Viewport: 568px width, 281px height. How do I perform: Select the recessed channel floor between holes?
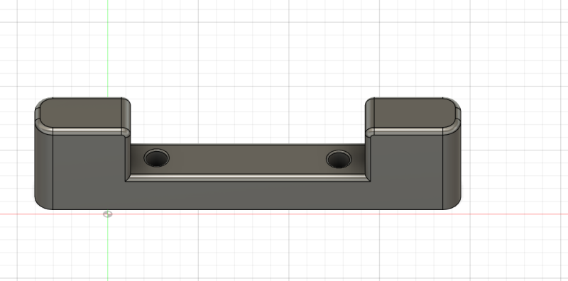coord(248,160)
